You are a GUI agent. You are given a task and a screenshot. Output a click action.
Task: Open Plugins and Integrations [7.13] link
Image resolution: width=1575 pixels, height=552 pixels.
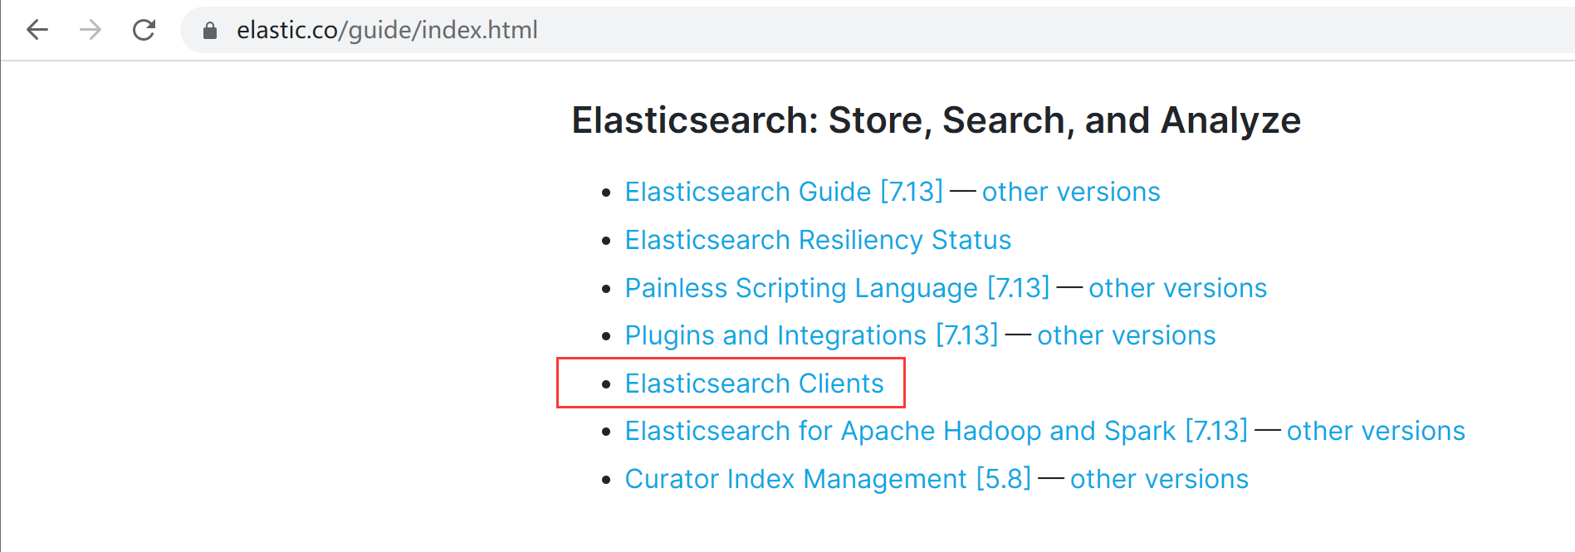[810, 335]
